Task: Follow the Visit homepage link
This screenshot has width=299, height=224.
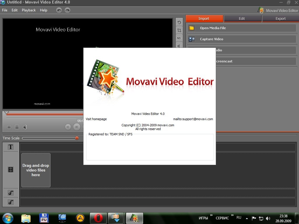Action: click(96, 119)
